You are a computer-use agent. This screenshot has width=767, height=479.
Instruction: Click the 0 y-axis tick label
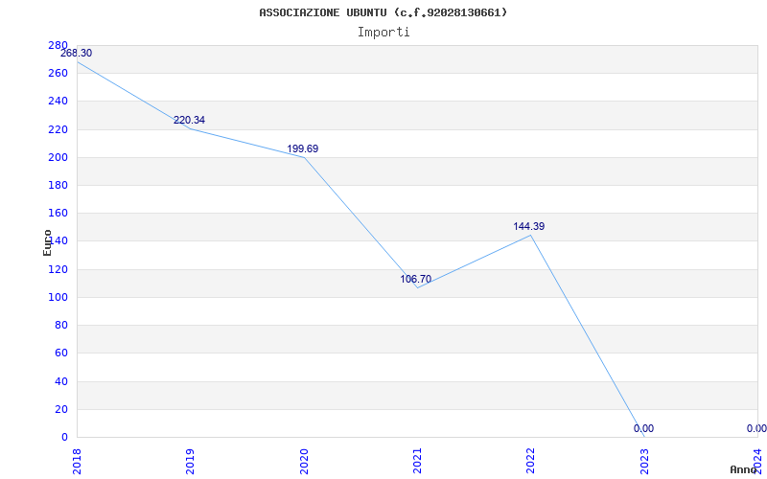(64, 437)
